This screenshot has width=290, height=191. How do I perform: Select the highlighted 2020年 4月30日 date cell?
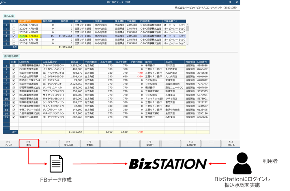click(30, 36)
